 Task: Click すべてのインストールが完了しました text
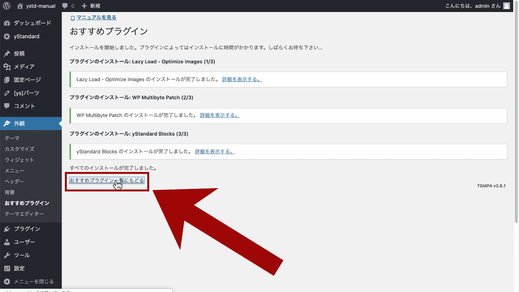click(x=114, y=168)
